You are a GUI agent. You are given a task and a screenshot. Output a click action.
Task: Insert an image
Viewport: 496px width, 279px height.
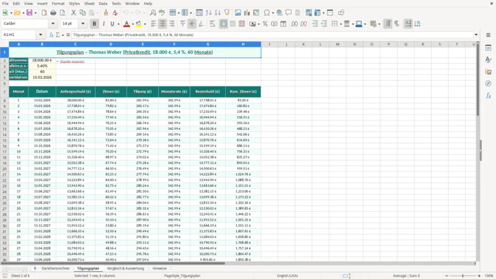tap(238, 13)
